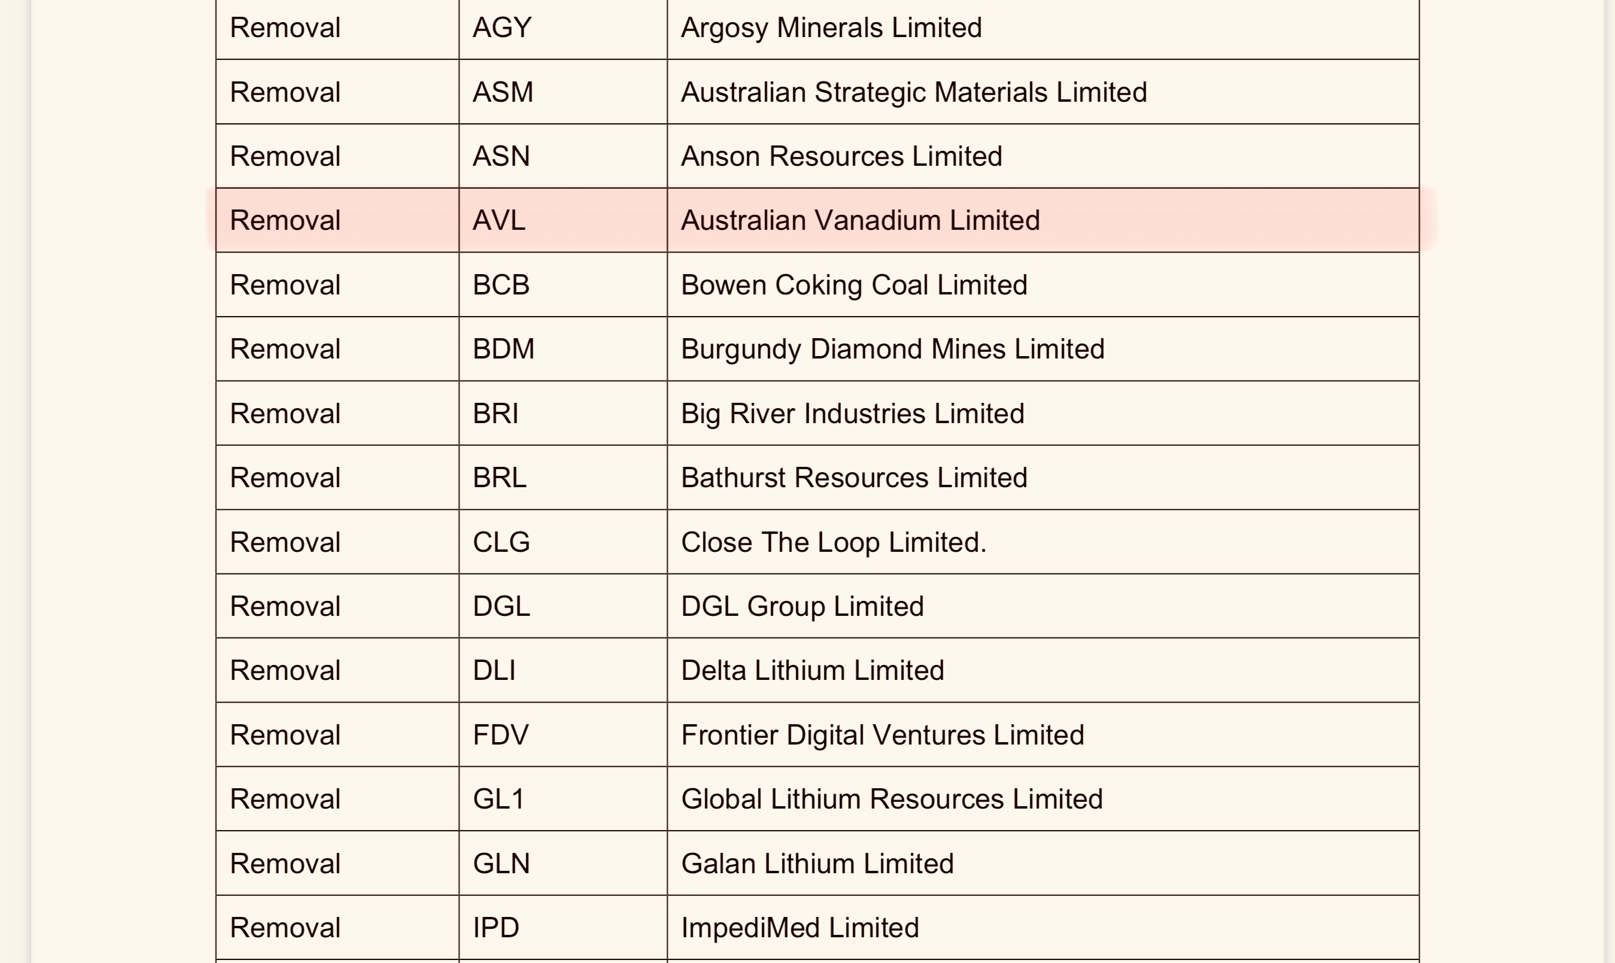The height and width of the screenshot is (963, 1615).
Task: Click highlighted AVL ticker cell
Action: tap(563, 221)
